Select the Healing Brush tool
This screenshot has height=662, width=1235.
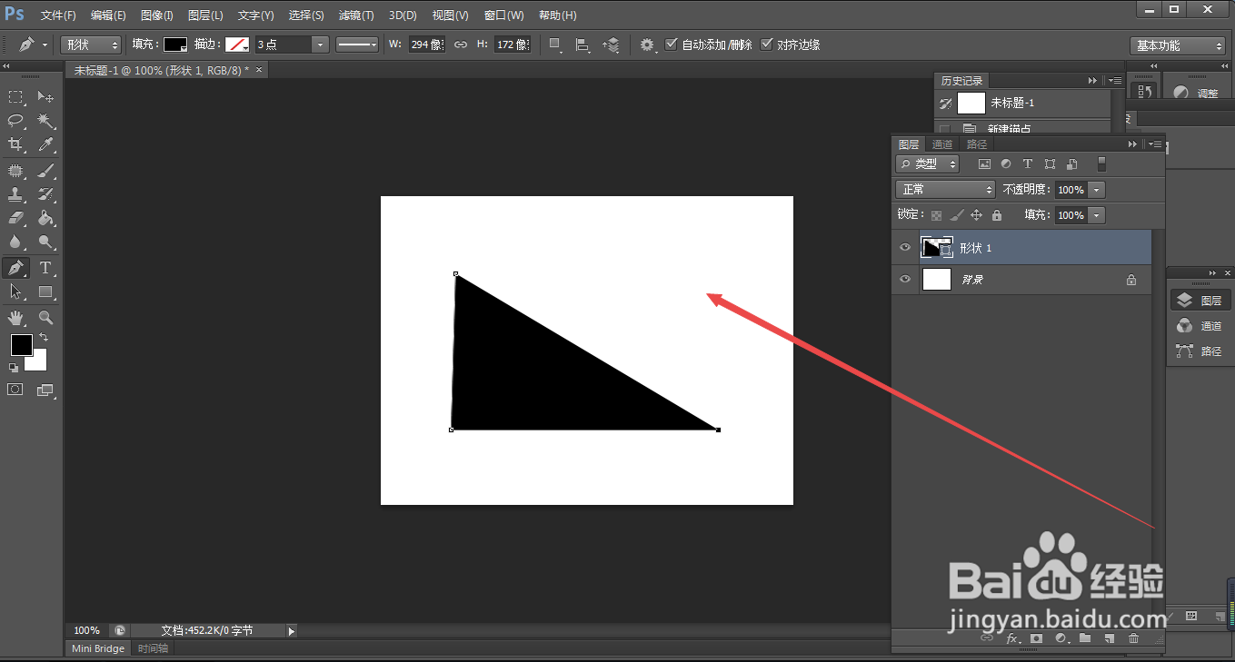coord(16,171)
